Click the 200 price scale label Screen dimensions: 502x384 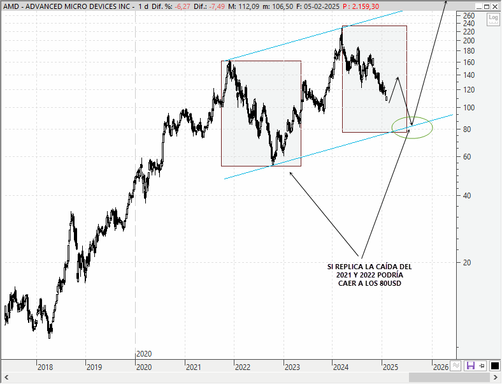coord(469,40)
